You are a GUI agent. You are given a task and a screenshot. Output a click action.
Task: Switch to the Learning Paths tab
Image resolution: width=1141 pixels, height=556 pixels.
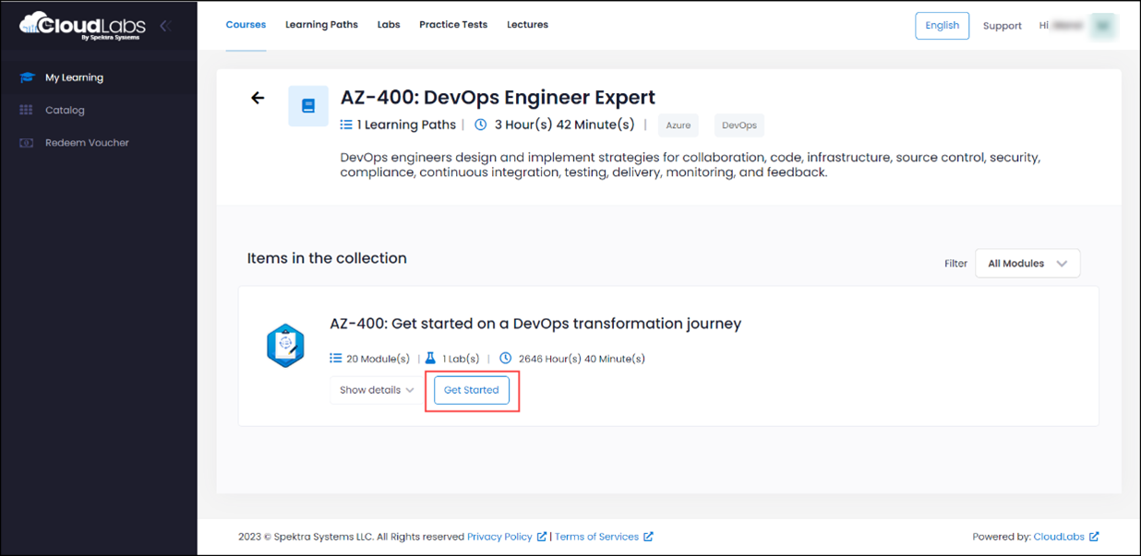[x=321, y=25]
